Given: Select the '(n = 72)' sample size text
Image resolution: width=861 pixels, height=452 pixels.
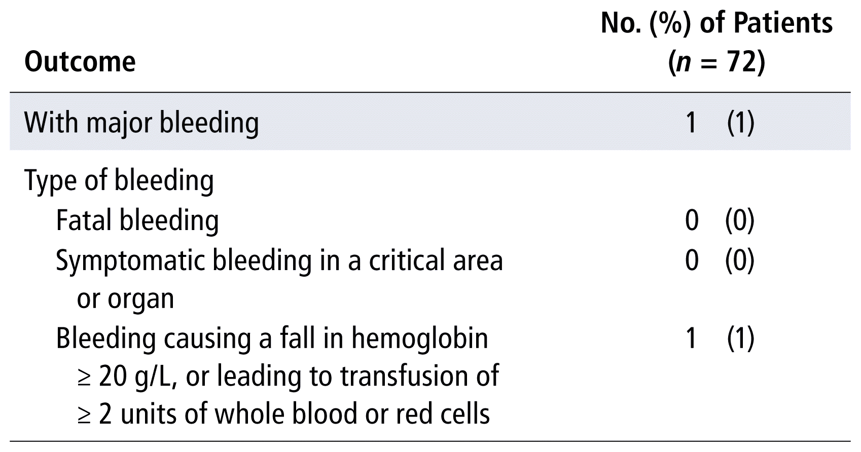Looking at the screenshot, I should 716,62.
